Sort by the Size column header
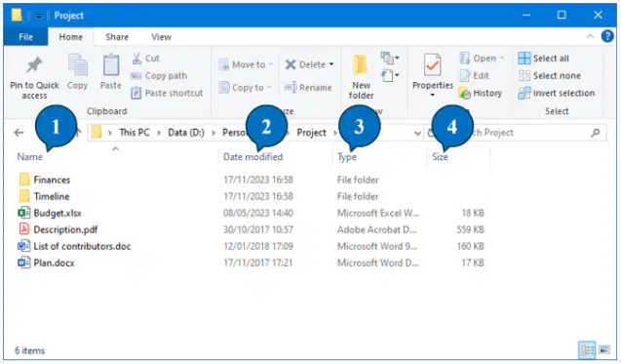The height and width of the screenshot is (364, 621). (x=440, y=157)
